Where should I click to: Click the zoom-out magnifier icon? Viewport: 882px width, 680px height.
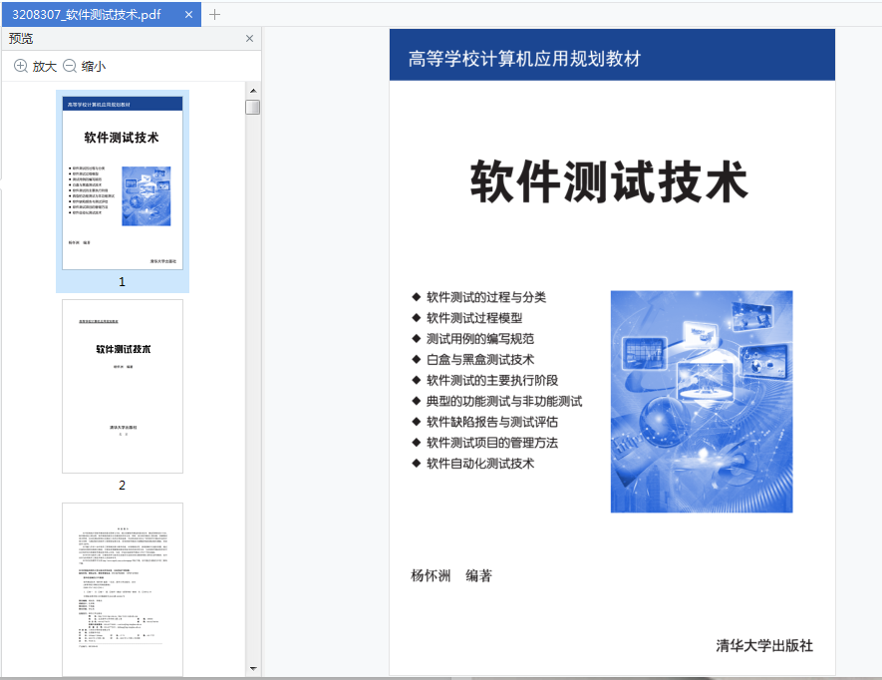(x=69, y=66)
